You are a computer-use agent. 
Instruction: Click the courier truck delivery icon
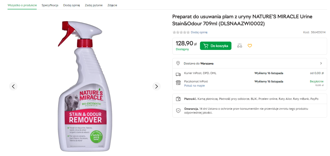(178, 74)
